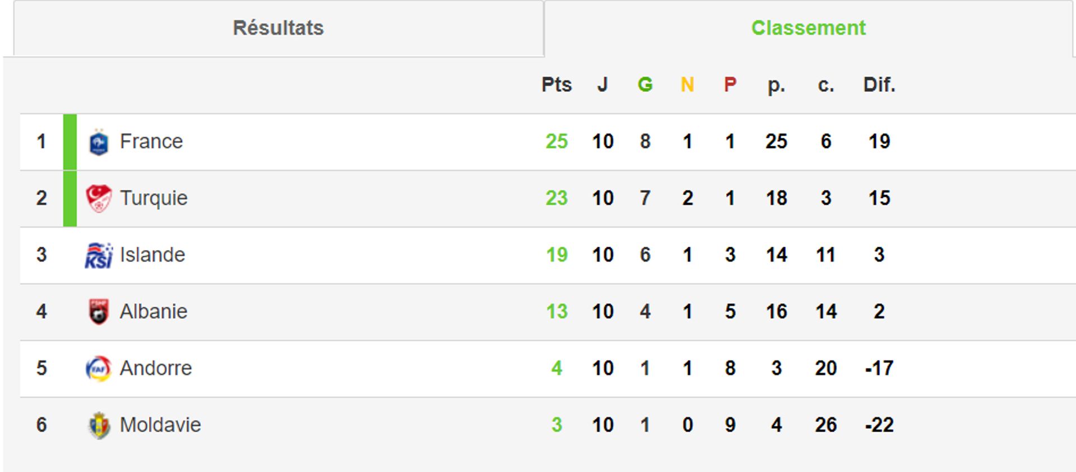This screenshot has width=1076, height=472.
Task: Click the France team crest
Action: (99, 142)
